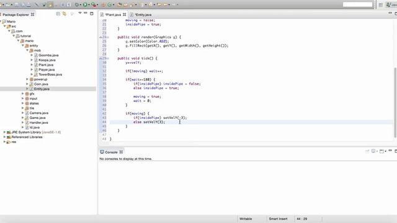Switch to the Entity.java editor tab

[x=143, y=15]
